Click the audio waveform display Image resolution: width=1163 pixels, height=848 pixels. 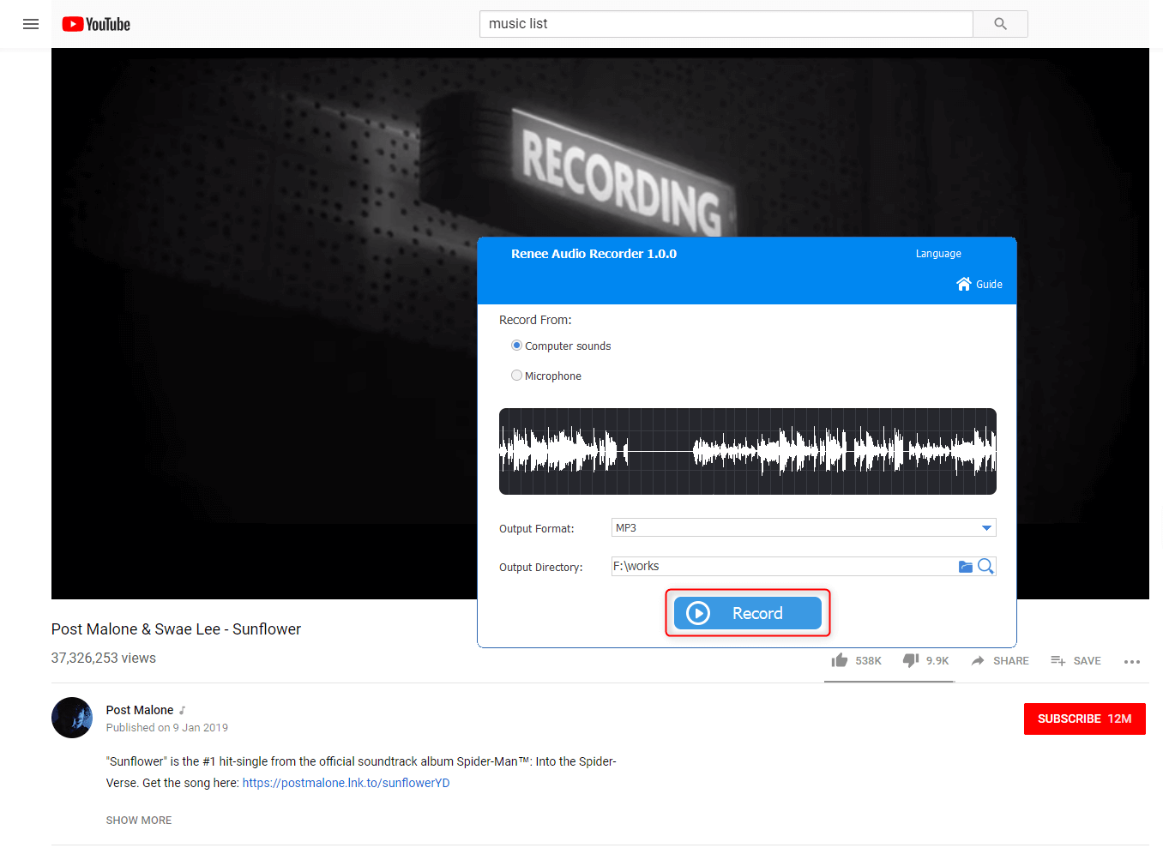(748, 451)
